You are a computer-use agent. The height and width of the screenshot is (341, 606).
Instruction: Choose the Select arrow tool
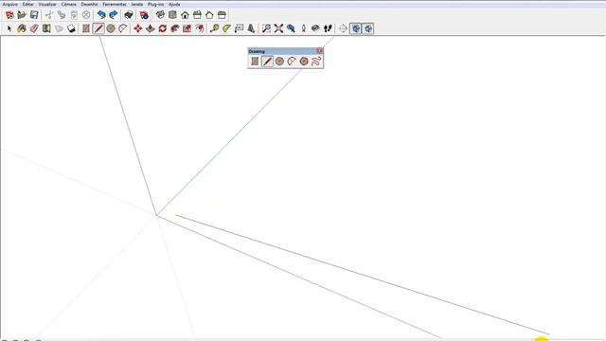9,28
